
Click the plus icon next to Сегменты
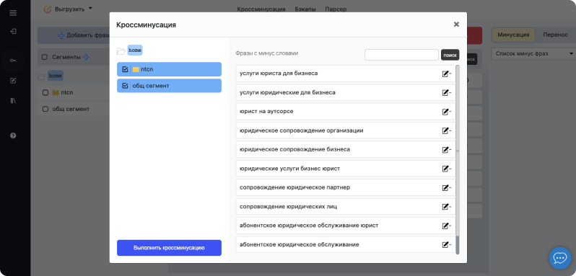(x=86, y=57)
